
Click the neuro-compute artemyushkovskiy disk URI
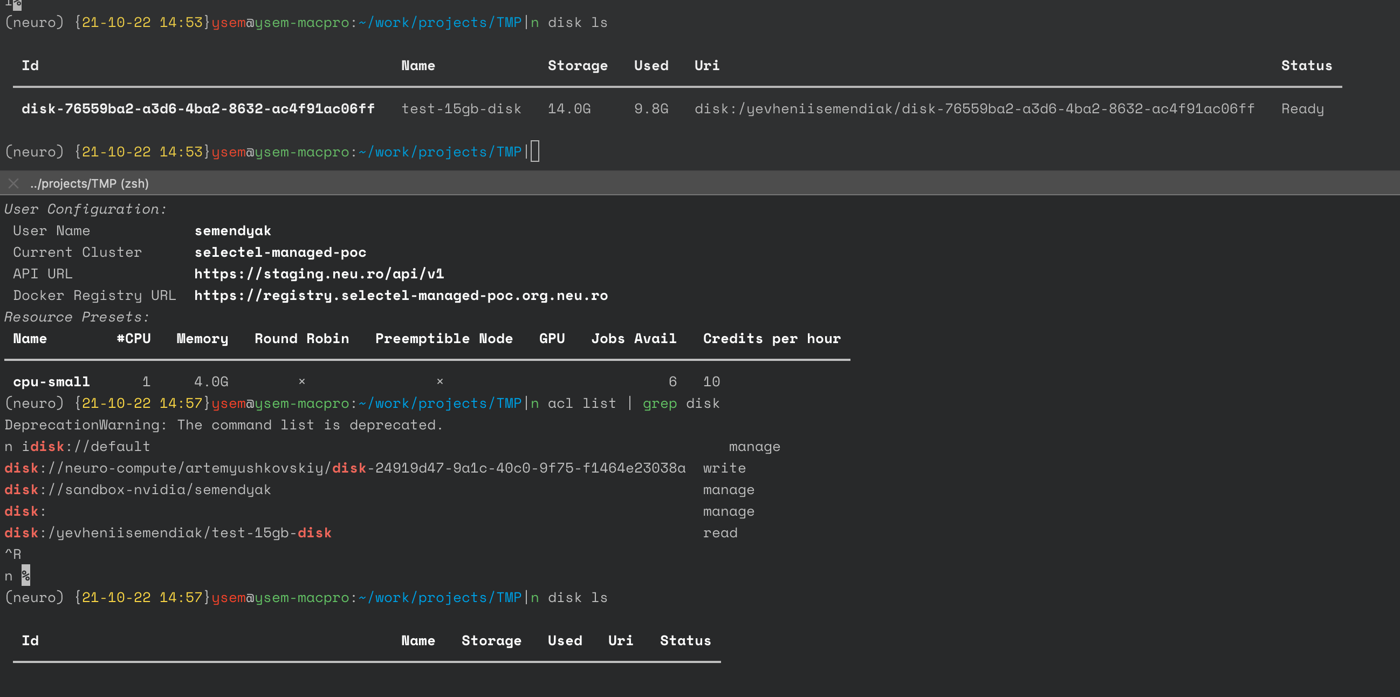pyautogui.click(x=345, y=468)
